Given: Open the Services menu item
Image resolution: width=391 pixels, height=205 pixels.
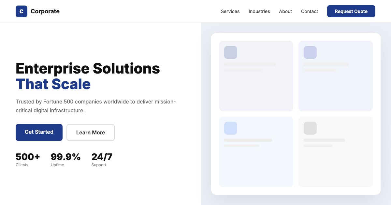Looking at the screenshot, I should [230, 11].
